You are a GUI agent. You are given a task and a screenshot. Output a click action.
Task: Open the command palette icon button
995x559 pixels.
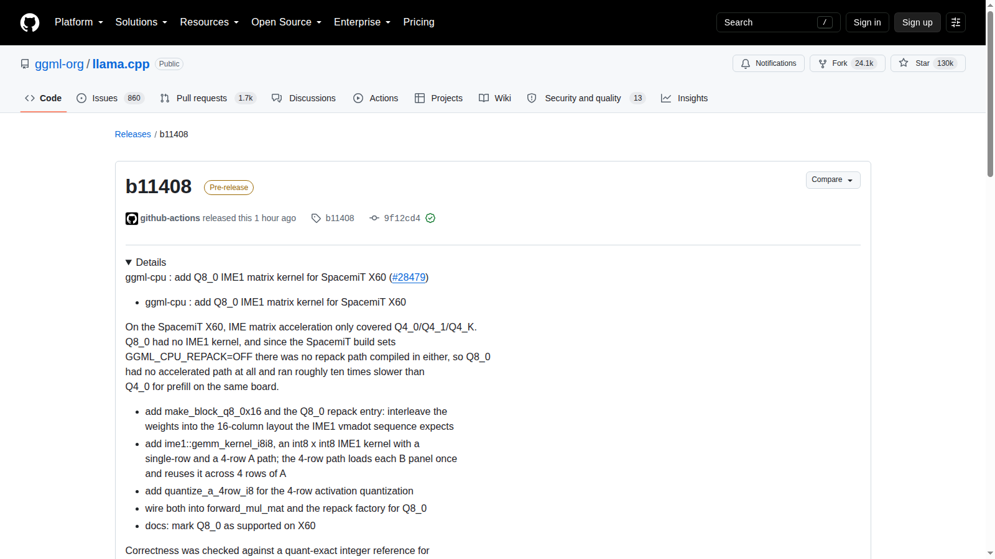(956, 22)
